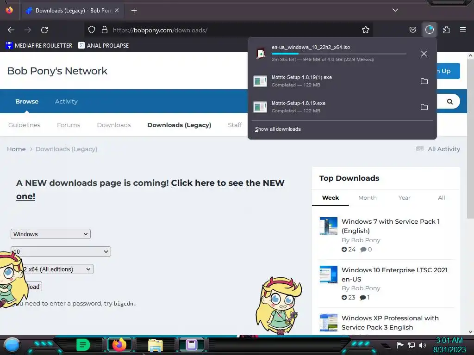Open the volume speaker tray icon

click(423, 345)
